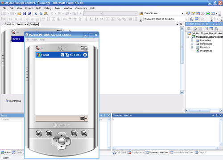Image resolution: width=223 pixels, height=160 pixels.
Task: Open the Debug menu
Action: (x=48, y=8)
